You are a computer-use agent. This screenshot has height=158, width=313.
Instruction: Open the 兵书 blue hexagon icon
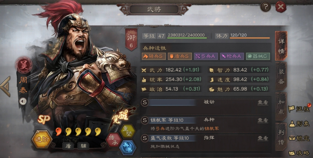[128, 148]
